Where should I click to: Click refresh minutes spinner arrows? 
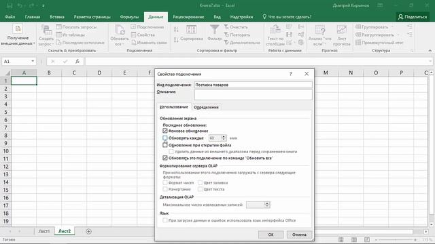224,138
